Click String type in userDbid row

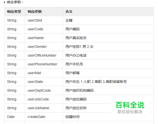pos(15,20)
